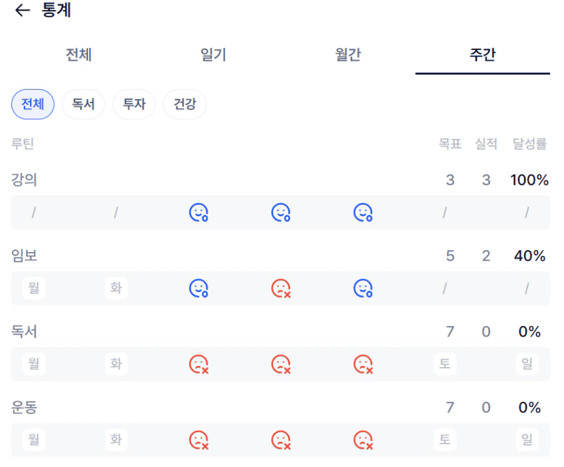Click the 일 day button in 운동 row
564x467 pixels.
click(527, 440)
